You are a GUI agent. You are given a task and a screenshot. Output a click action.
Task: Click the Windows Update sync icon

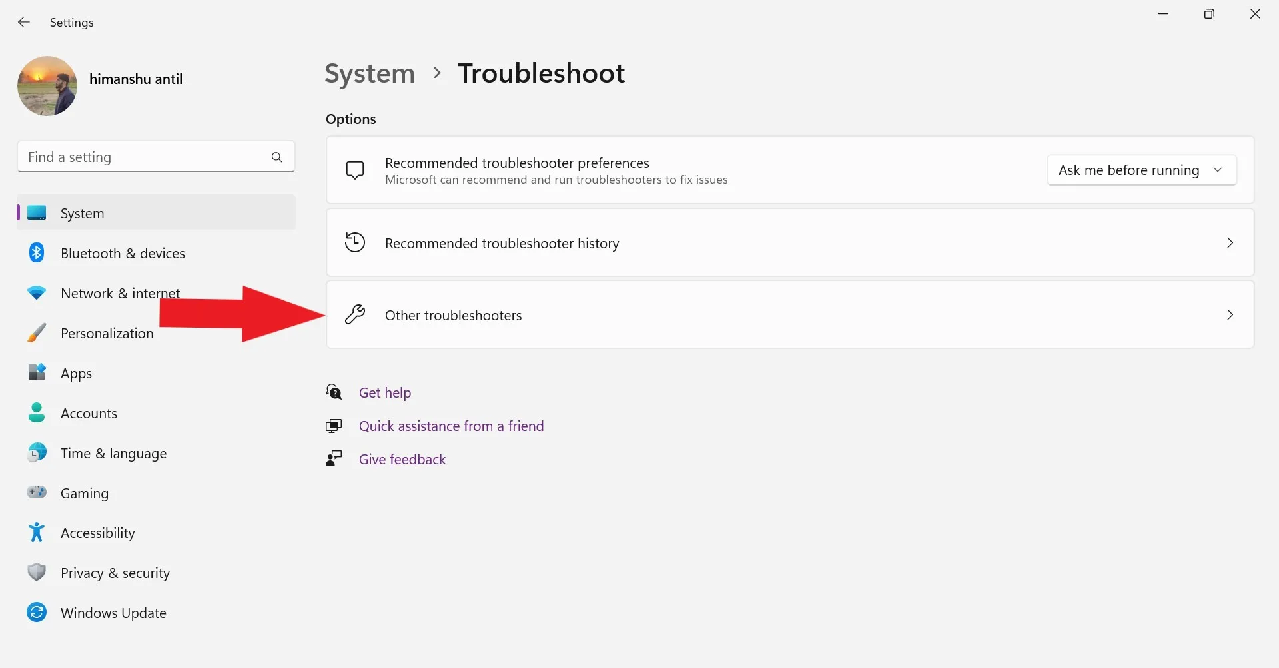[37, 613]
